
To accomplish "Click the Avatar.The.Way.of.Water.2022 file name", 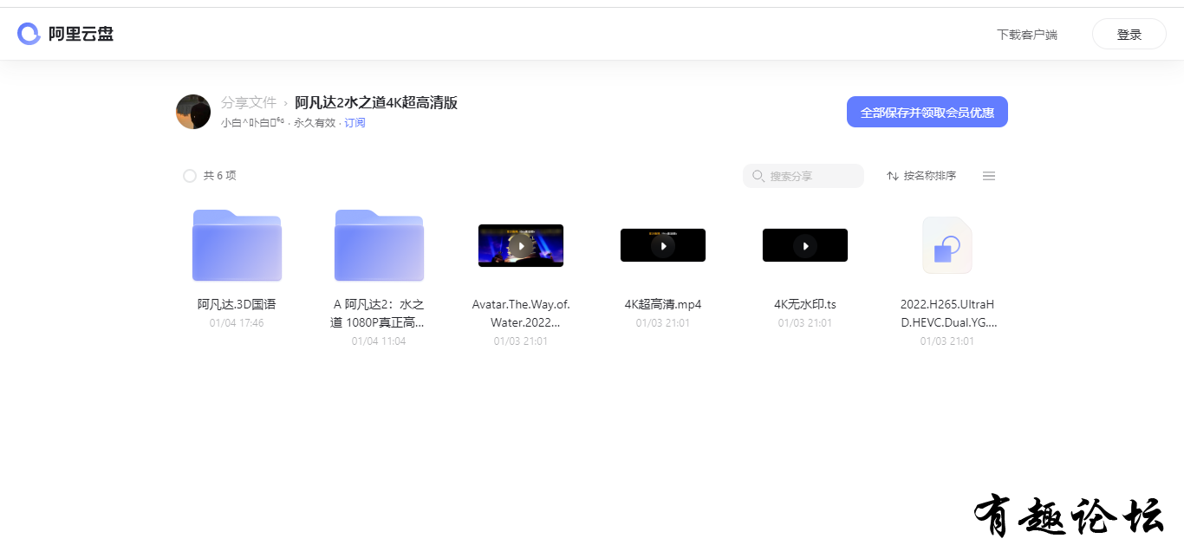I will click(521, 314).
